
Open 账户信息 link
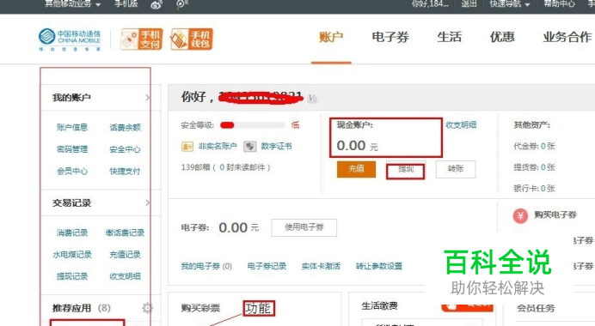[72, 127]
